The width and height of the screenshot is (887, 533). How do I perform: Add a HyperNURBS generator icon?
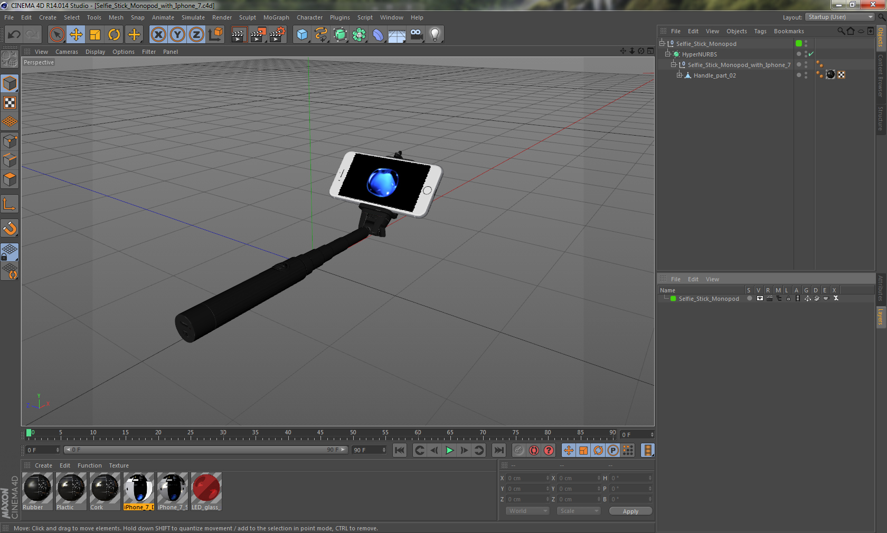point(341,35)
